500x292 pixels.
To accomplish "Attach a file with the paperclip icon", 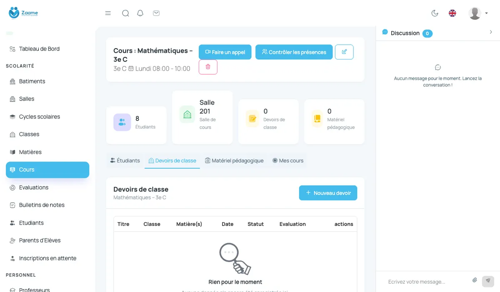I will [x=475, y=280].
